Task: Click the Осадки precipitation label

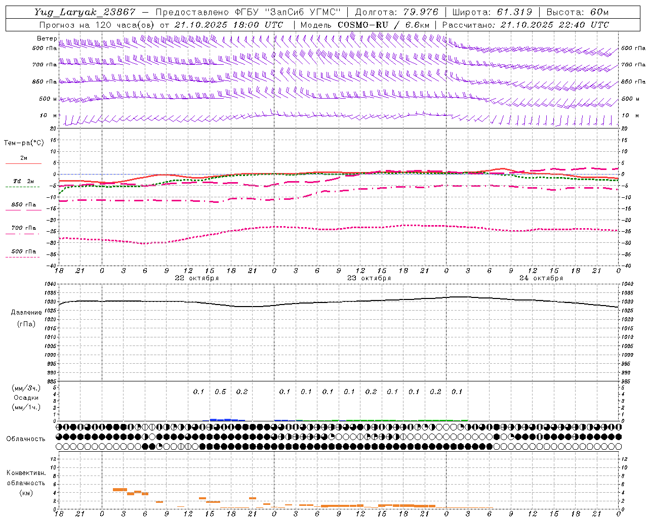Action: pos(26,398)
